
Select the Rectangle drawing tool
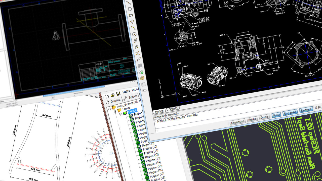pyautogui.click(x=131, y=15)
